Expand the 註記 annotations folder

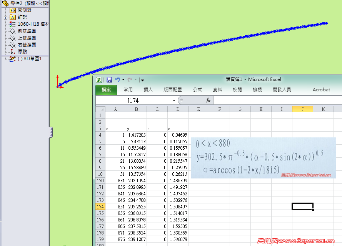coord(5,18)
